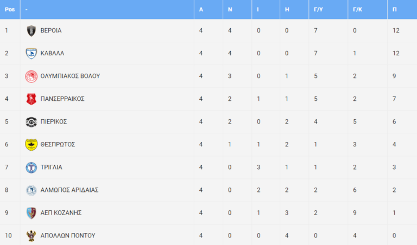The height and width of the screenshot is (245, 417).
Task: Click the ΑΠΟΛΛΩΝ ΠΟΝΤΟΥ eagle crest
Action: point(31,236)
